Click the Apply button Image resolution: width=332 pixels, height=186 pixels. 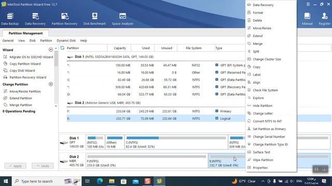[x=15, y=166]
